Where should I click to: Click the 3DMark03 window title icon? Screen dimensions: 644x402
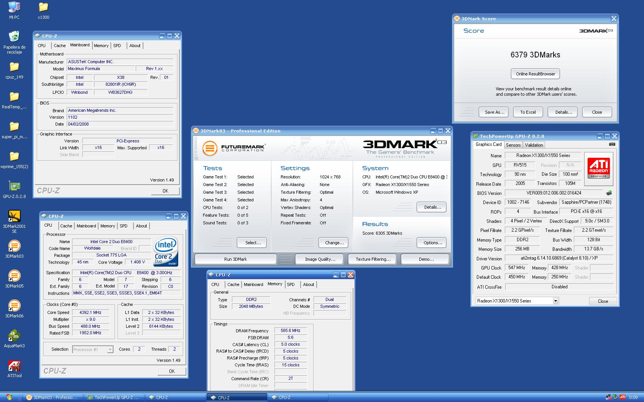point(196,131)
